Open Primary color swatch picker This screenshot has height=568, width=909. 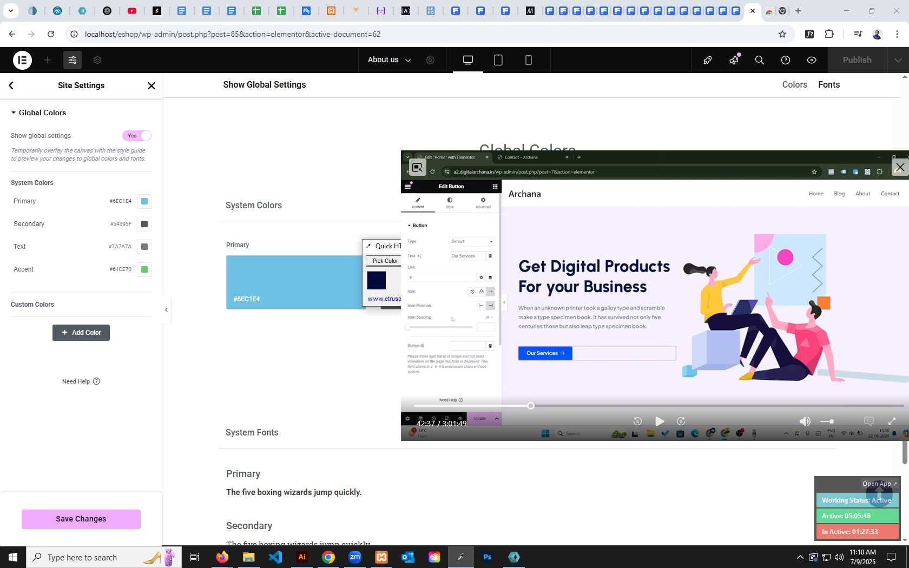click(144, 201)
